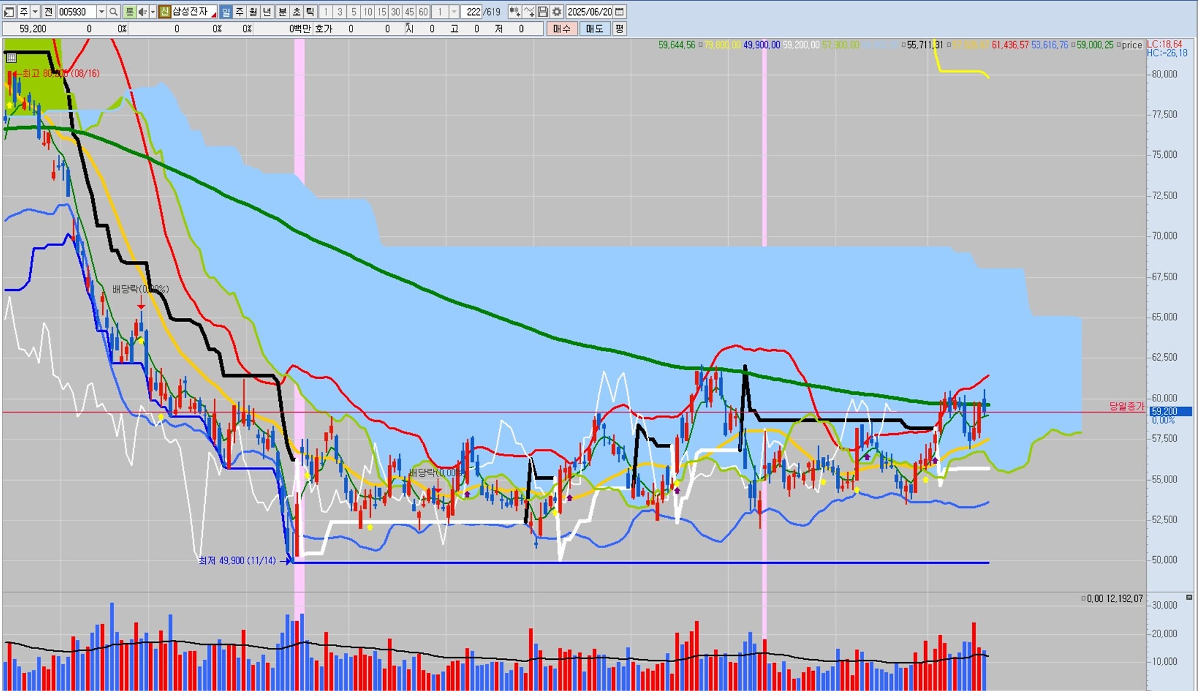
Task: Open the chart settings gear icon
Action: [x=557, y=12]
